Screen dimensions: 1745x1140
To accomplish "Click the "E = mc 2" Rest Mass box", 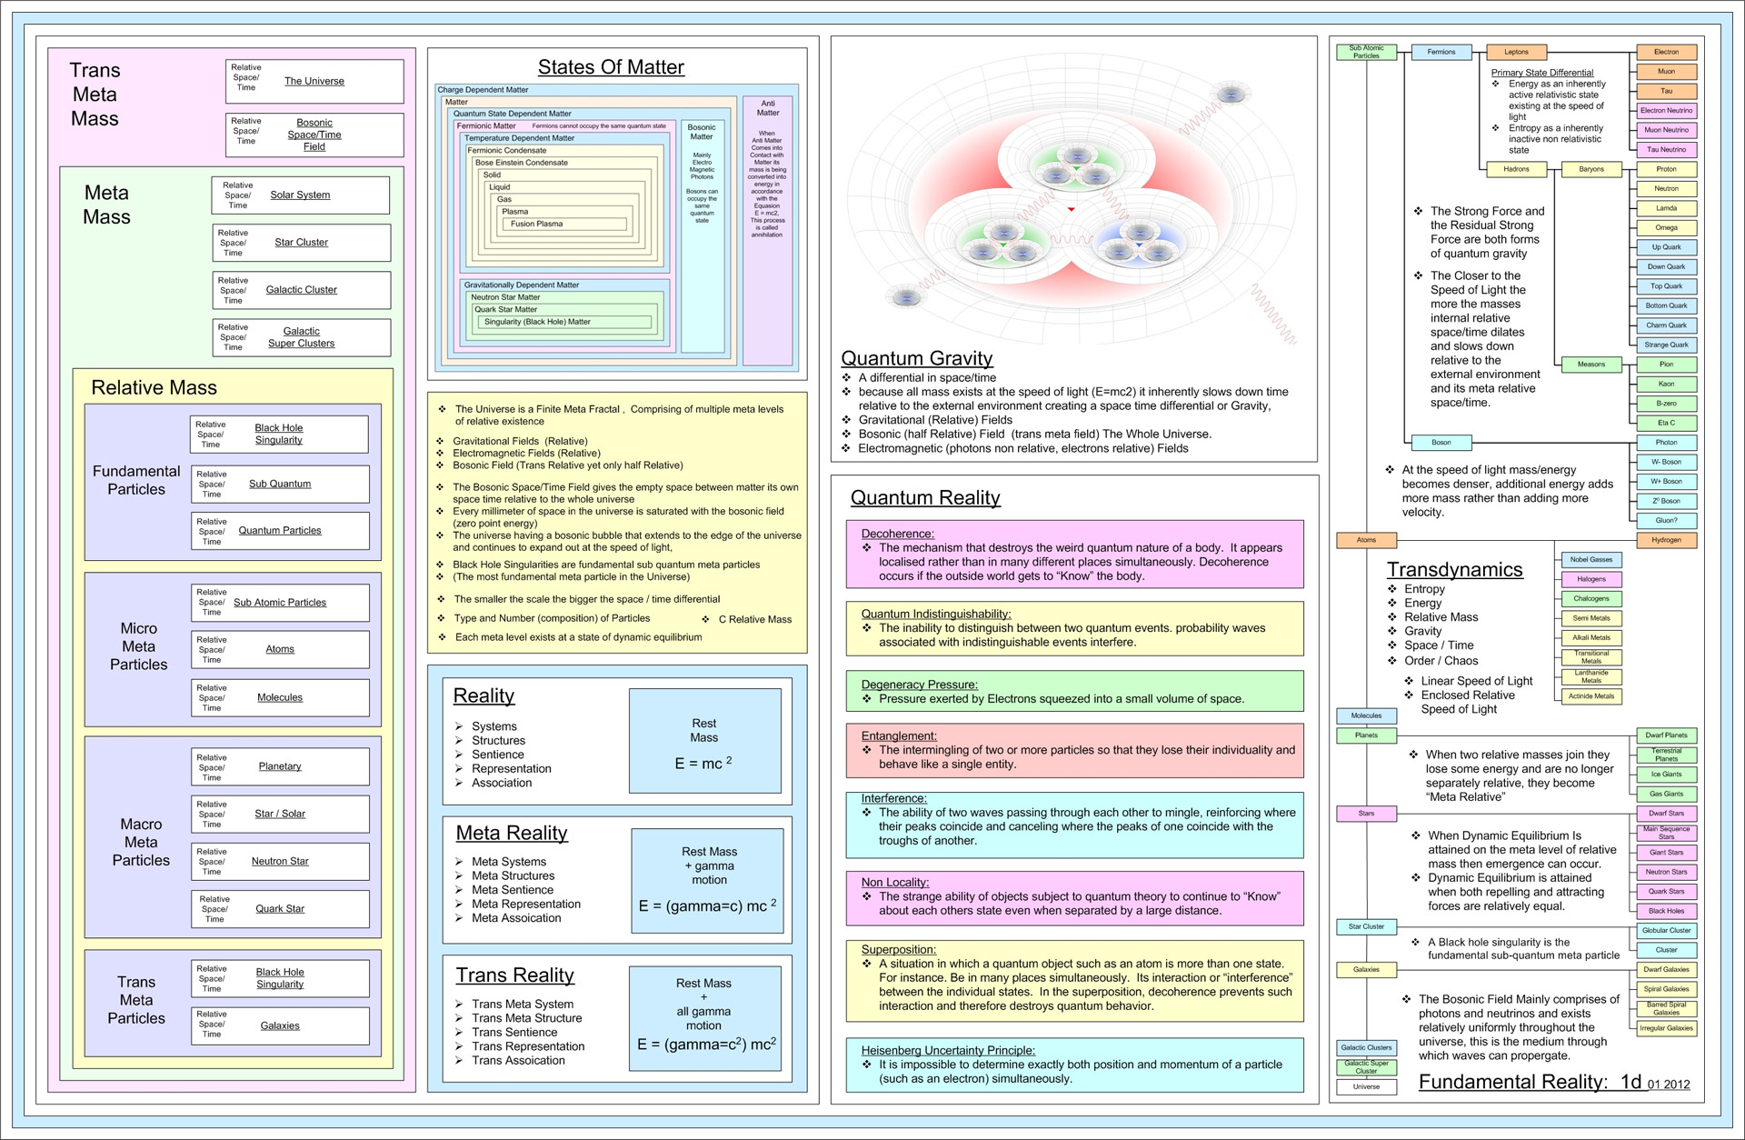I will pyautogui.click(x=704, y=741).
